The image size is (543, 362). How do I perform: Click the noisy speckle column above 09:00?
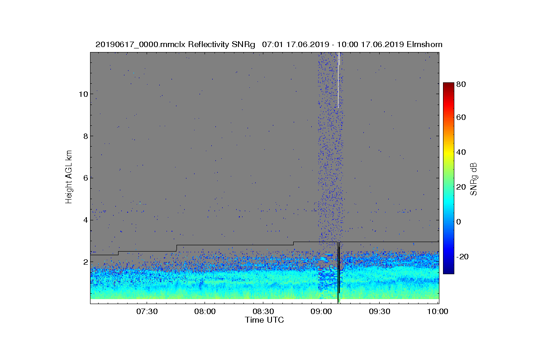(x=330, y=147)
